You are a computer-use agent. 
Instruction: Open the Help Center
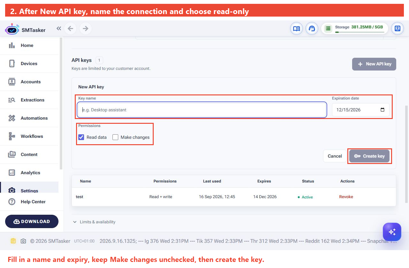pyautogui.click(x=29, y=202)
